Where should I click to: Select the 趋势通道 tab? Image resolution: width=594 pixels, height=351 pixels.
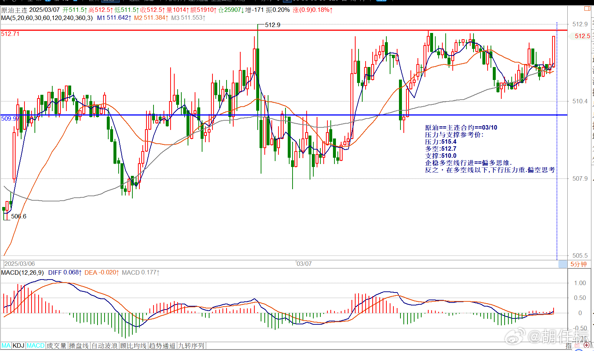pyautogui.click(x=162, y=345)
